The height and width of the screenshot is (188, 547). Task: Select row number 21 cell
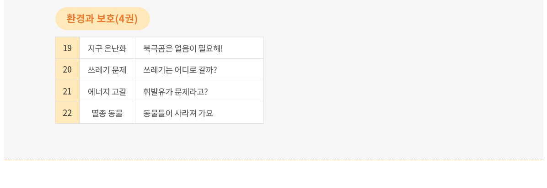click(67, 91)
